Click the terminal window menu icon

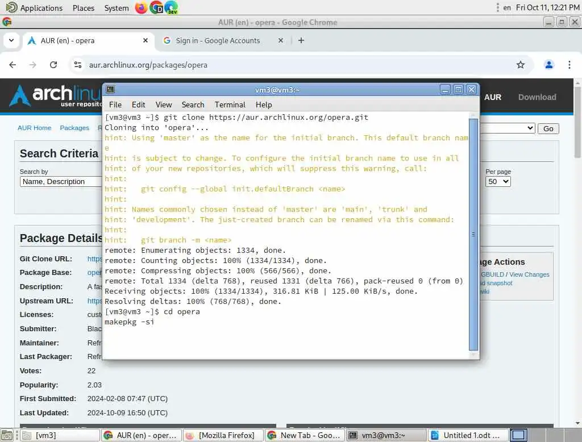111,89
